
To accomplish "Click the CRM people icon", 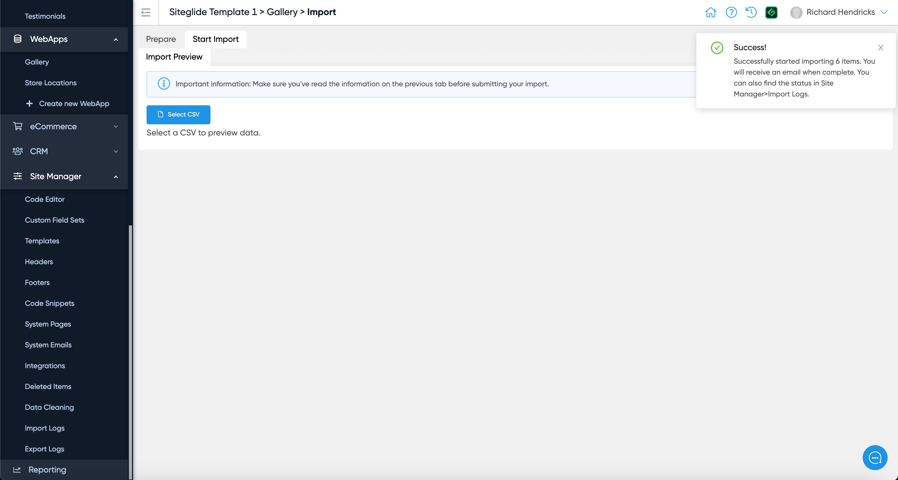I will point(17,151).
